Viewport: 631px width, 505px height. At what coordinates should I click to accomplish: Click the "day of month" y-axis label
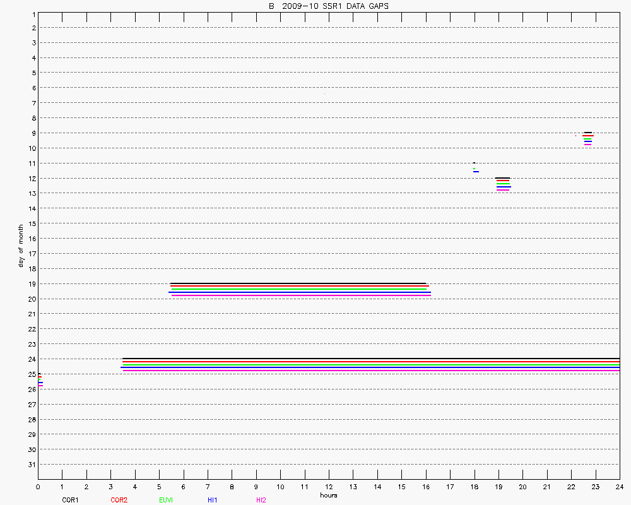(21, 246)
